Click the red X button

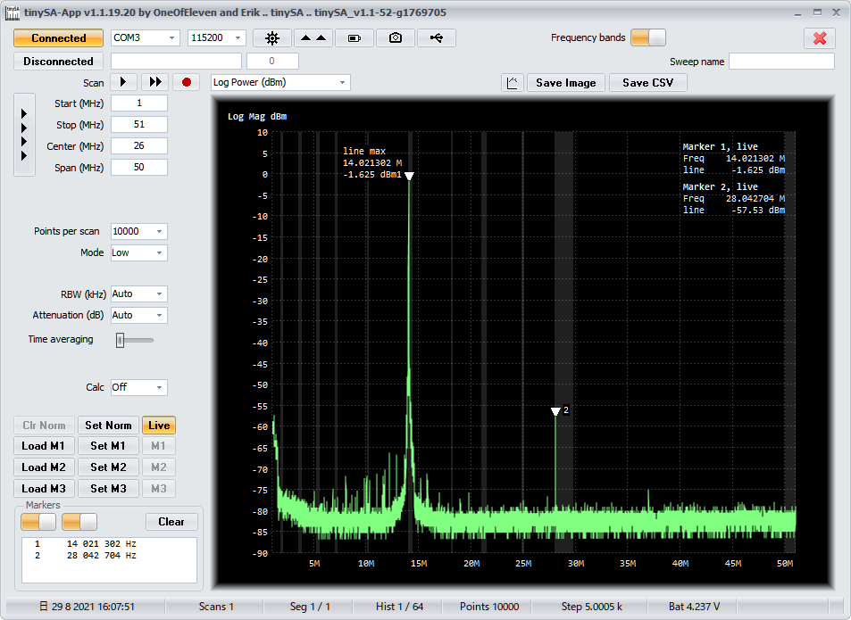tap(820, 38)
